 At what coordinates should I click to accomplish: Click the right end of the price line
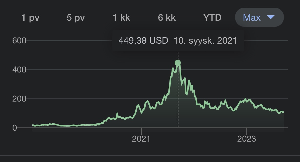pyautogui.click(x=283, y=112)
